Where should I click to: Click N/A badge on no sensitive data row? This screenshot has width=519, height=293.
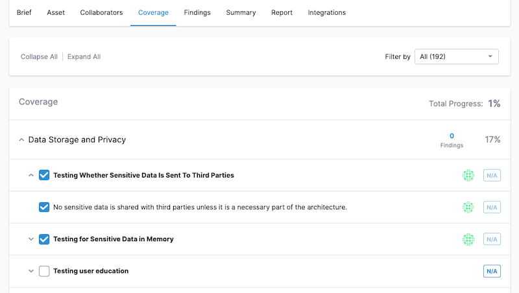tap(492, 207)
